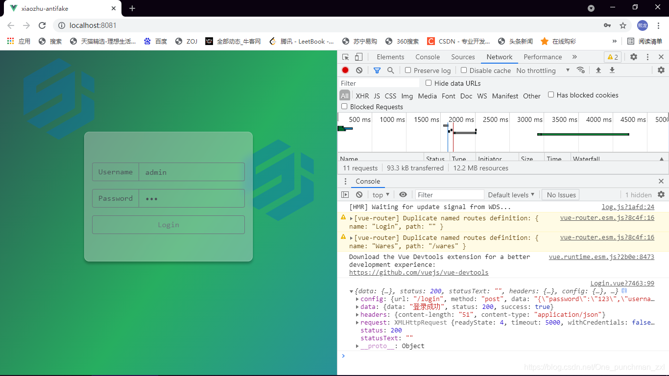Screen dimensions: 669x376
Task: Enable Preserve log checkbox
Action: tap(408, 70)
